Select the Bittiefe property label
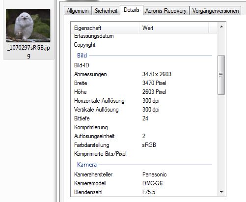The image size is (246, 202). [82, 118]
